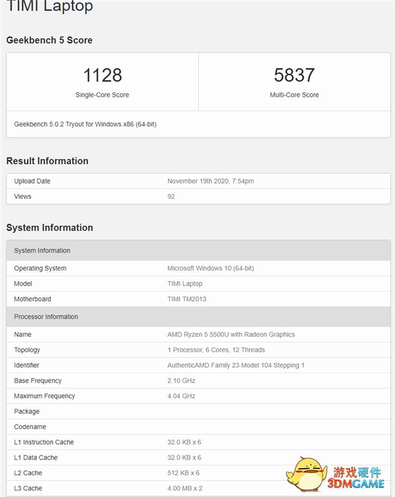This screenshot has height=497, width=395.
Task: Click the Multi-Core Score label
Action: pos(294,95)
